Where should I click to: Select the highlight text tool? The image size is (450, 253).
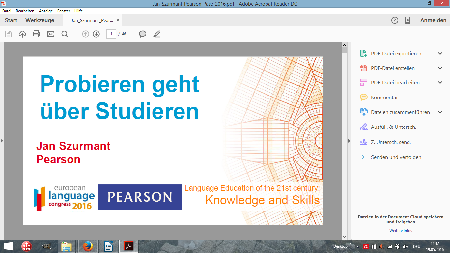click(x=157, y=34)
